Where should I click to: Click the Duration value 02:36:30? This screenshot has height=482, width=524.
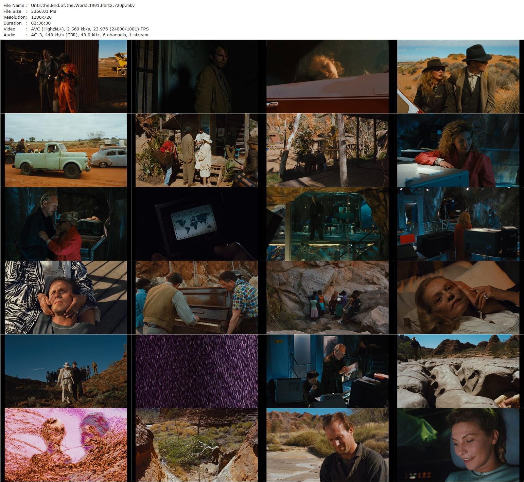pos(41,23)
